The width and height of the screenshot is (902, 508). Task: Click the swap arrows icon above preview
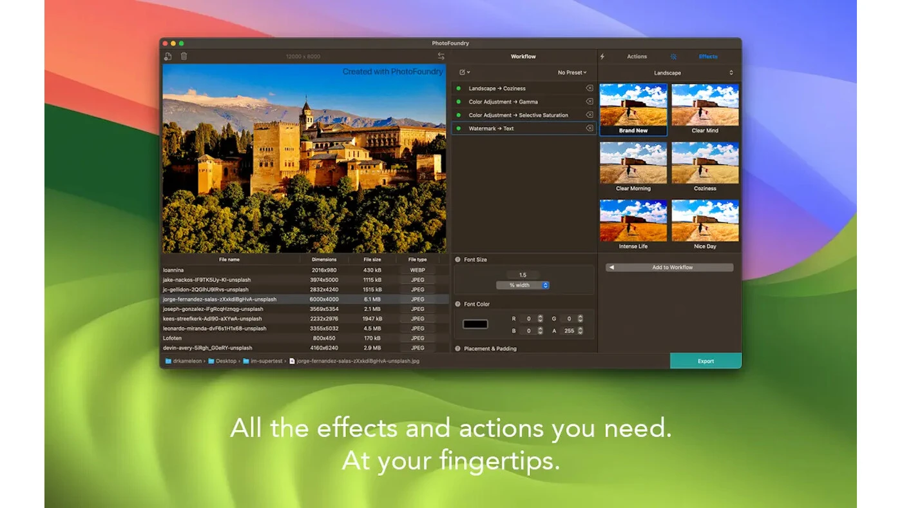tap(441, 57)
